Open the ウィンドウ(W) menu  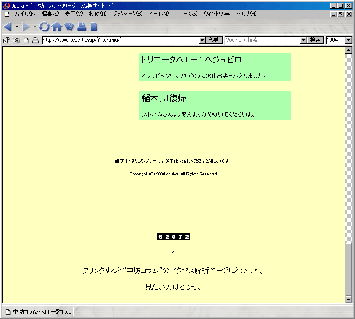tap(217, 14)
